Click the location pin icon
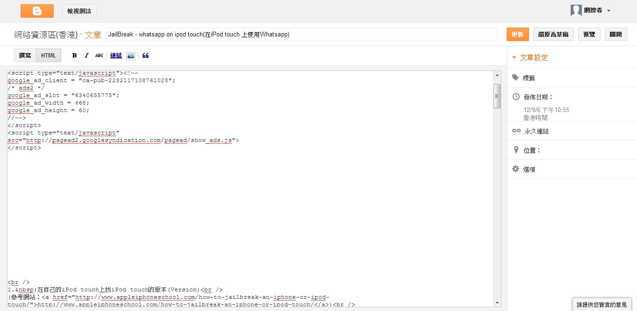Image resolution: width=637 pixels, height=311 pixels. point(516,150)
